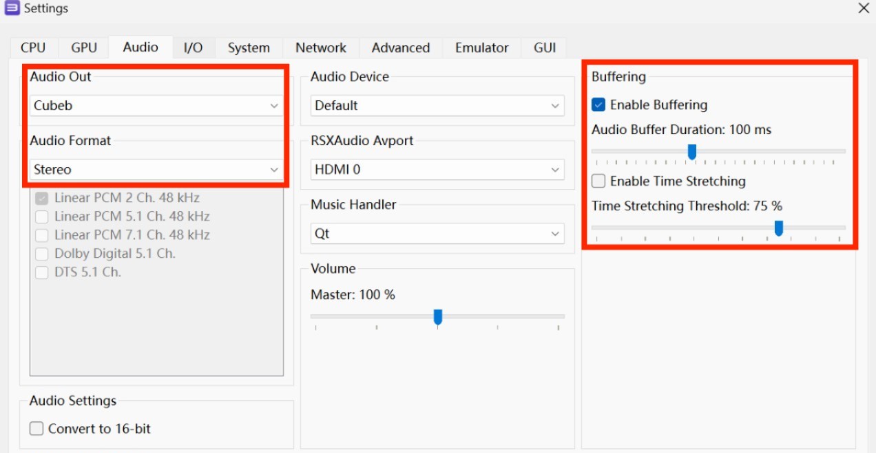The width and height of the screenshot is (876, 453).
Task: Open the Audio Out Cubeb dropdown
Action: pyautogui.click(x=157, y=106)
